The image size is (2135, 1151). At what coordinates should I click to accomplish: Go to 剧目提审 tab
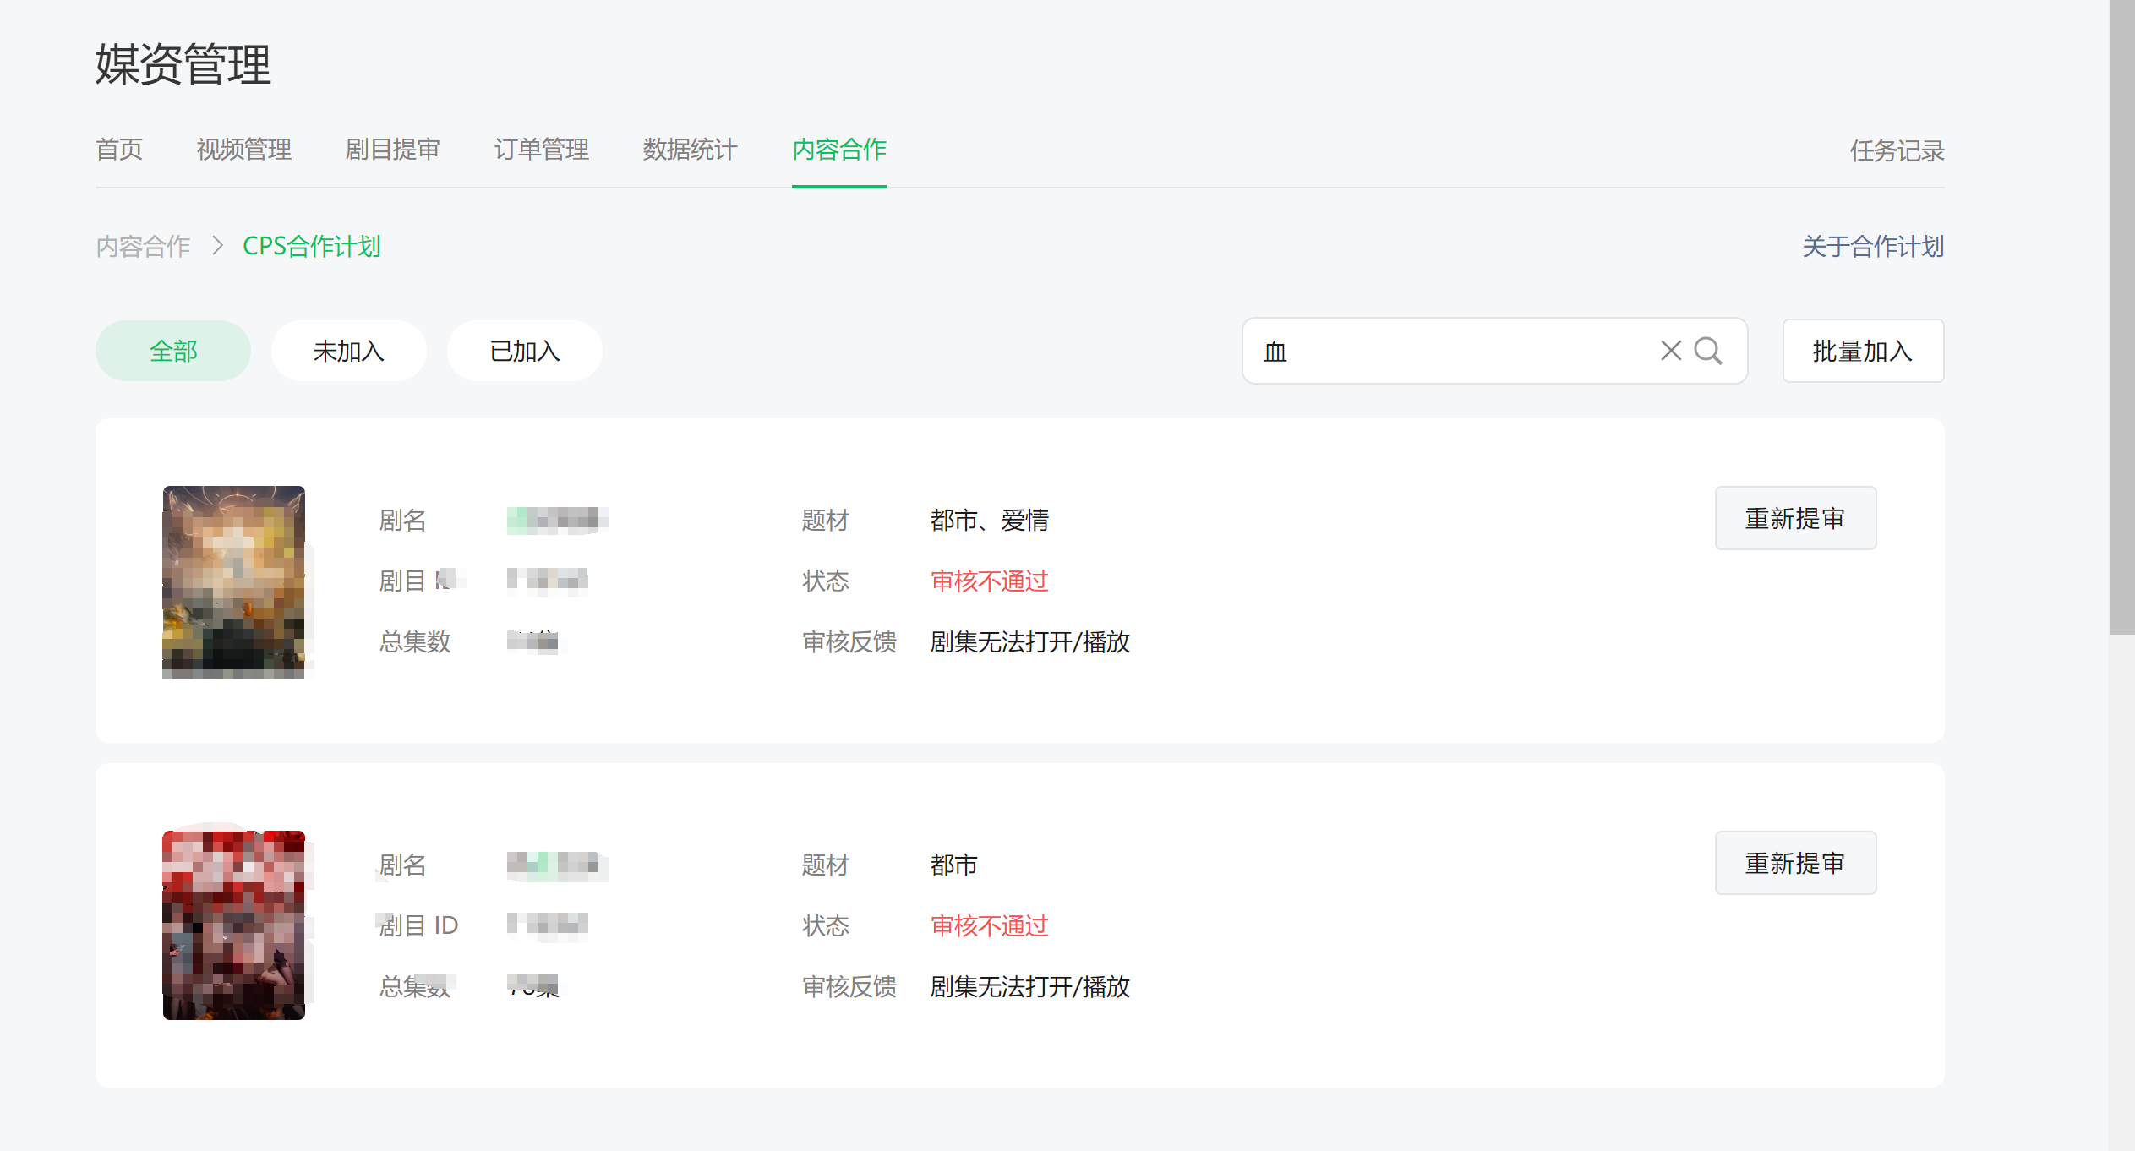click(x=392, y=150)
